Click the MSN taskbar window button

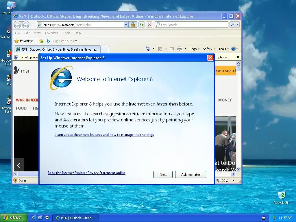point(75,218)
